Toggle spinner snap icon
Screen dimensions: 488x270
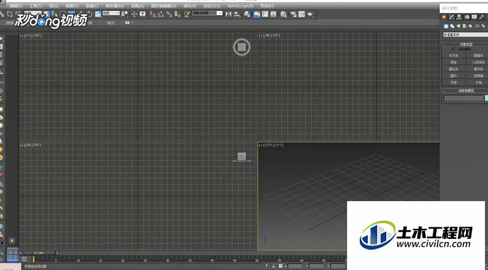(x=178, y=14)
